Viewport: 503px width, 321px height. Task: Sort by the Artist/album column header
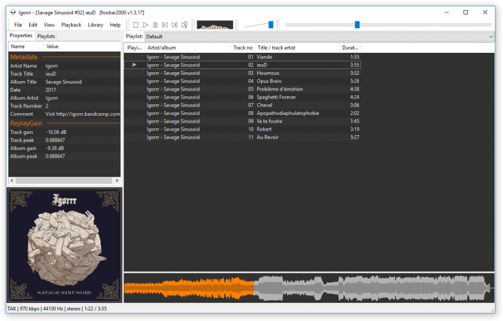point(186,48)
